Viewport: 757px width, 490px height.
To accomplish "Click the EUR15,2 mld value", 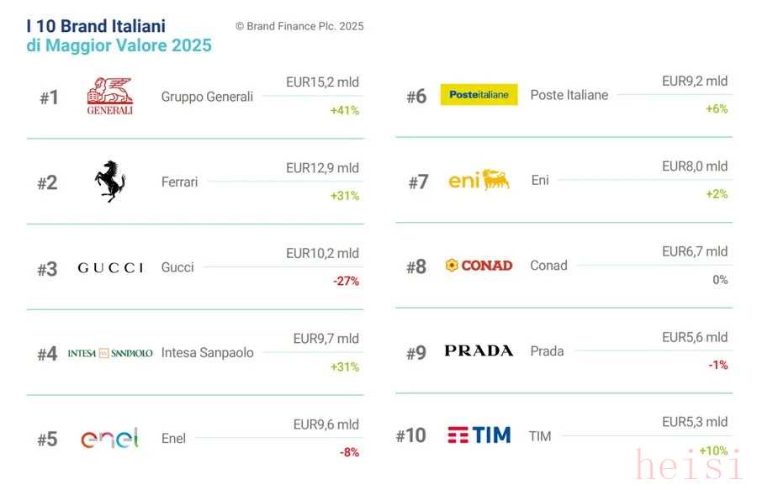I will 322,82.
